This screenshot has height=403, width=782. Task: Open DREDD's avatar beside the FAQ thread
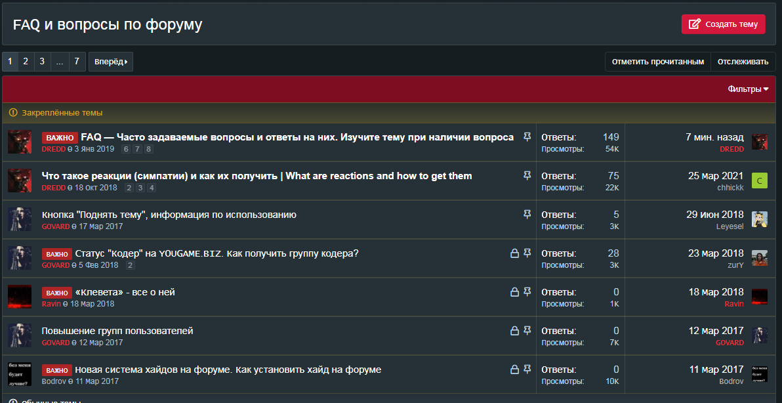[x=20, y=142]
